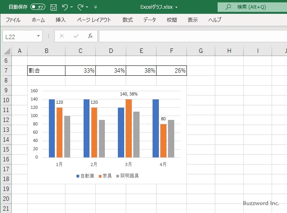Click cell with value 38%
The image size is (287, 213).
point(141,71)
